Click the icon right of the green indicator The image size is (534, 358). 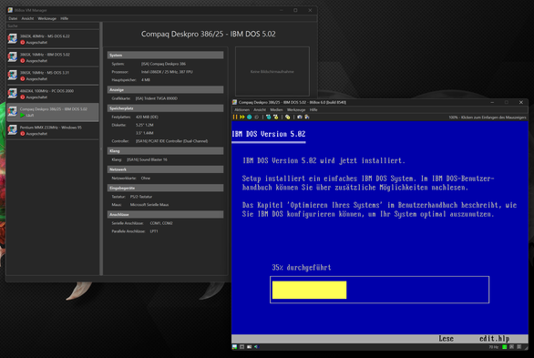point(512,347)
